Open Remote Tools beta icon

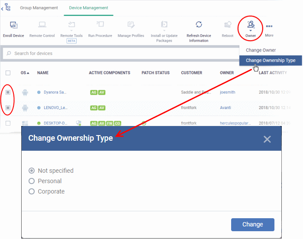pos(71,25)
